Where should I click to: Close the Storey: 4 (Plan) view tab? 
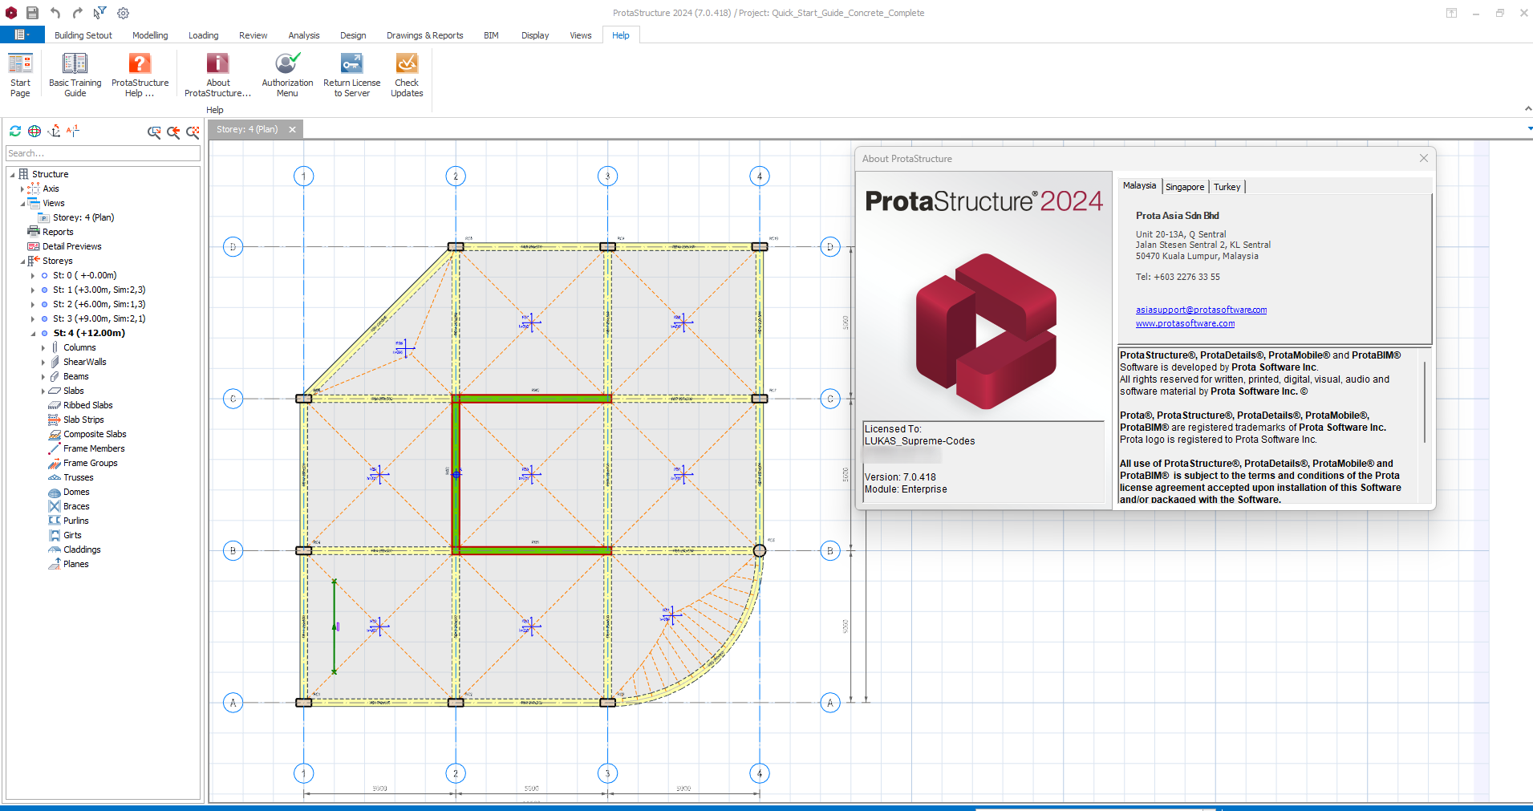(x=293, y=129)
